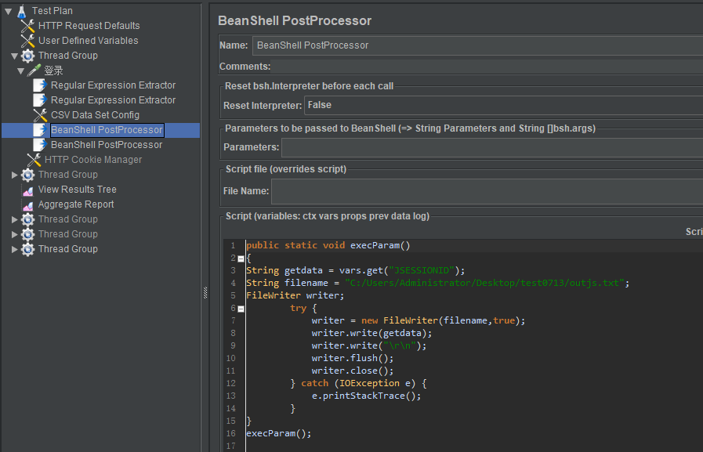703x452 pixels.
Task: Select the second Regular Expression Extractor
Action: 113,100
